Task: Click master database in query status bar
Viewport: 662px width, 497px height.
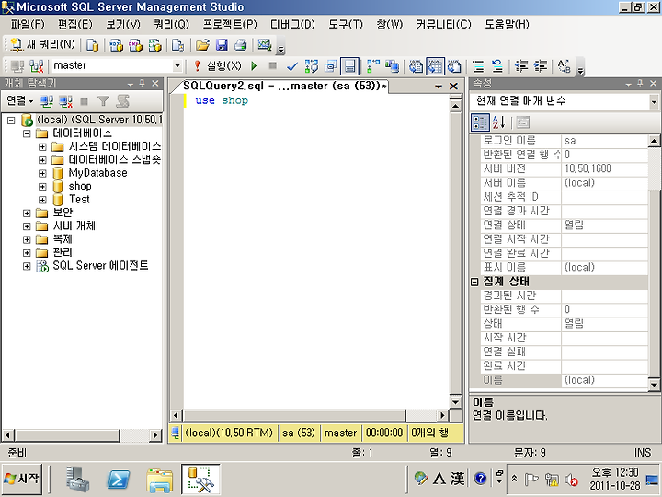Action: point(341,433)
